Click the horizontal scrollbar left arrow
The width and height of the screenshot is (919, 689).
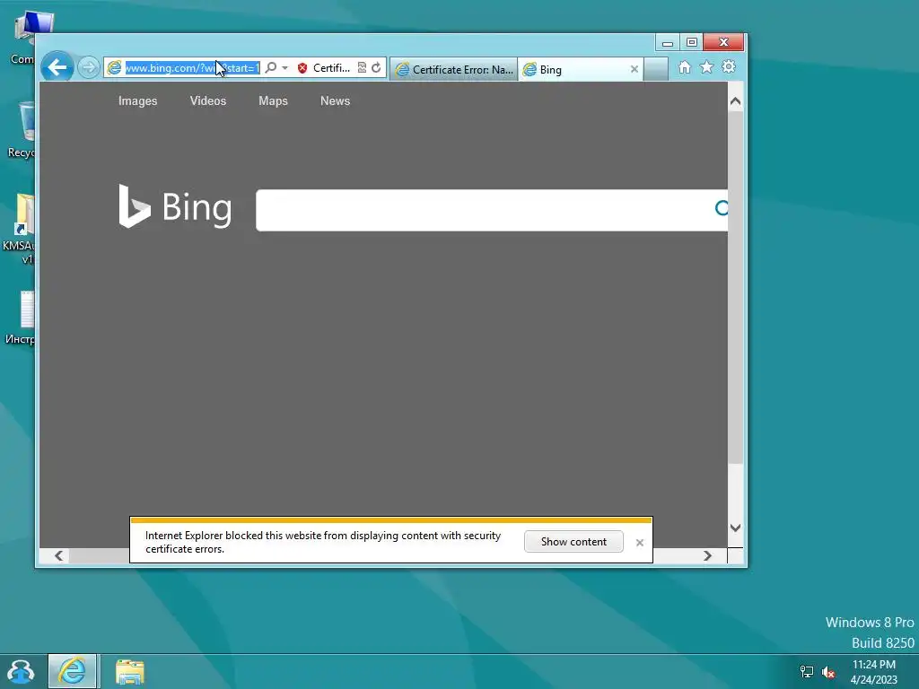click(58, 555)
